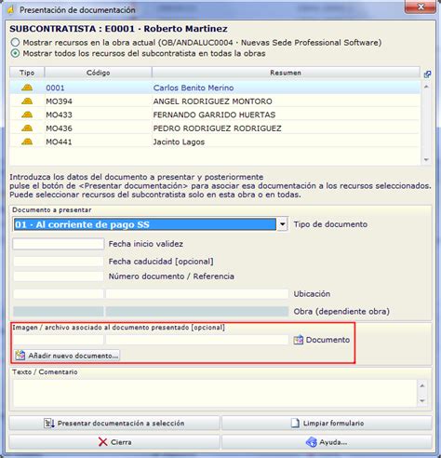Screen dimensions: 441x458
Task: Focus the Fecha caducidad optional field
Action: [59, 262]
